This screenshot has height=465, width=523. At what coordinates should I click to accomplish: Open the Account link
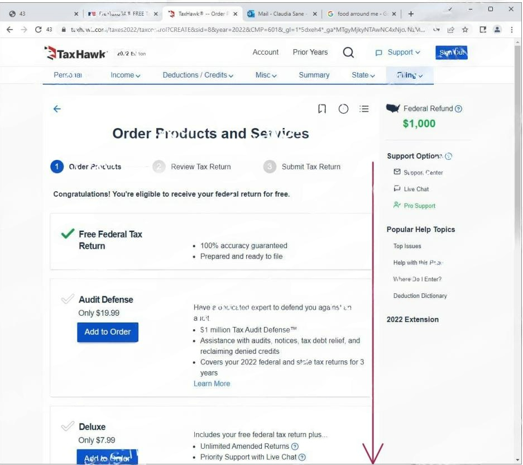pyautogui.click(x=266, y=53)
